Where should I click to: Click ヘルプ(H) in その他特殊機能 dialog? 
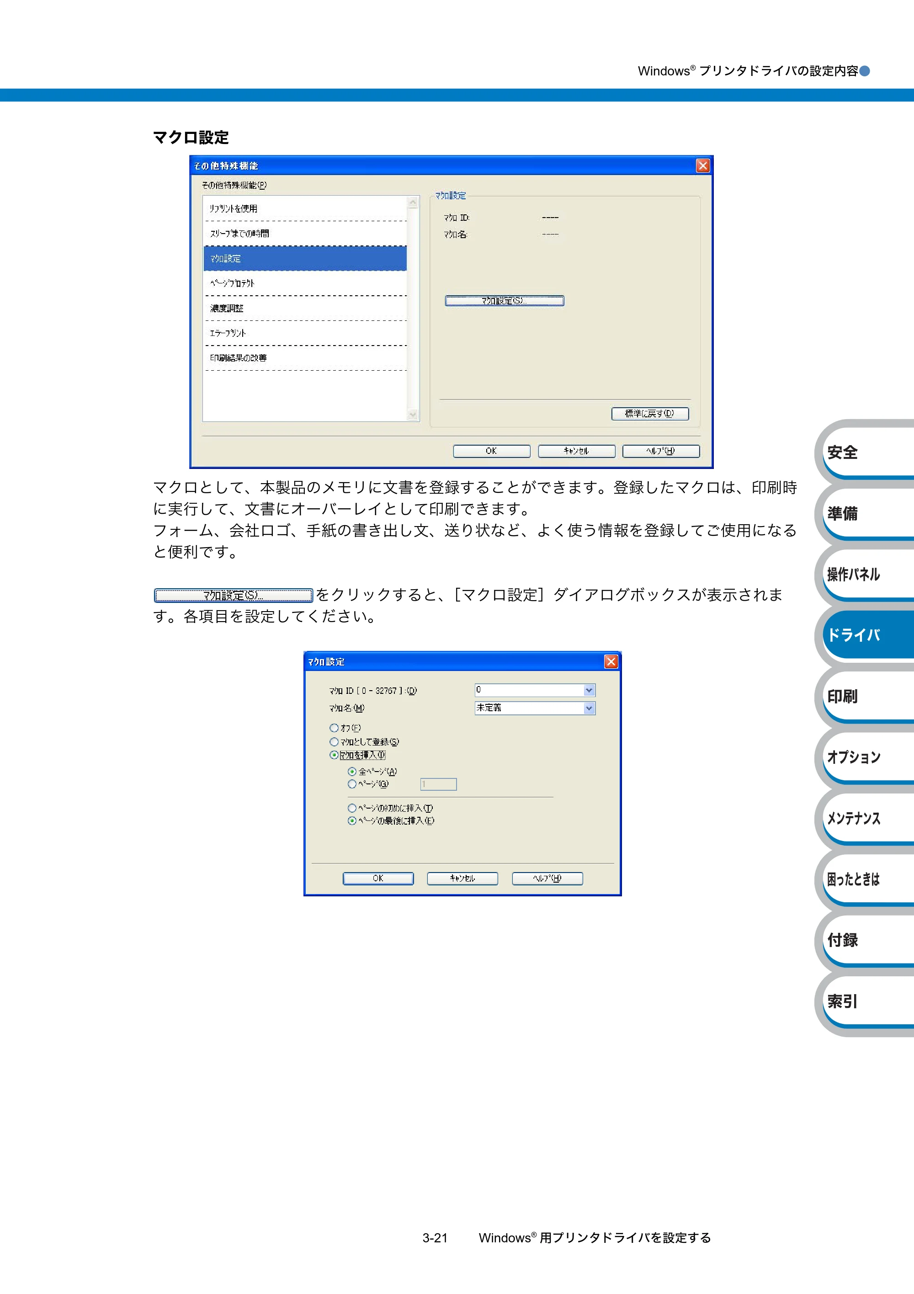click(x=661, y=451)
